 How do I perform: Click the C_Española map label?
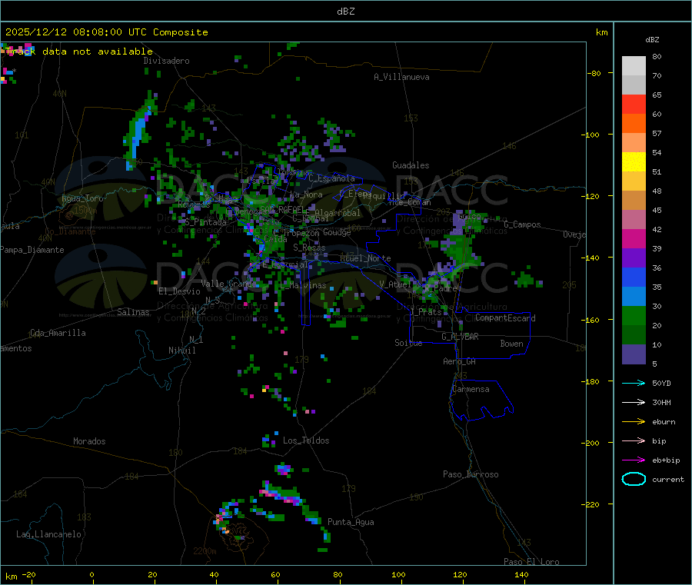[331, 178]
